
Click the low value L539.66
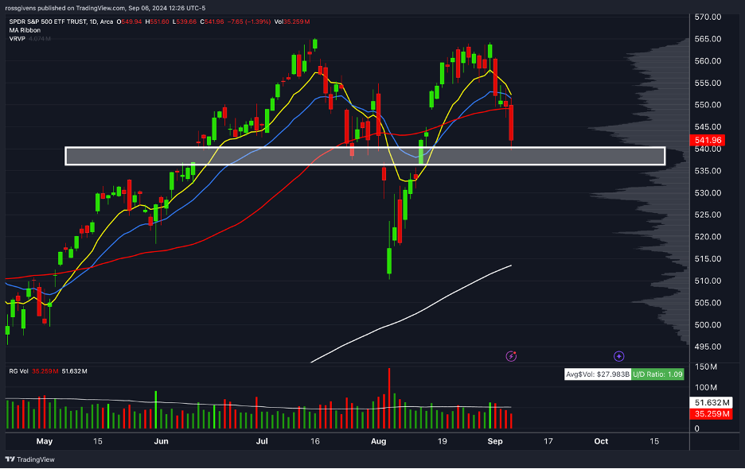(185, 21)
